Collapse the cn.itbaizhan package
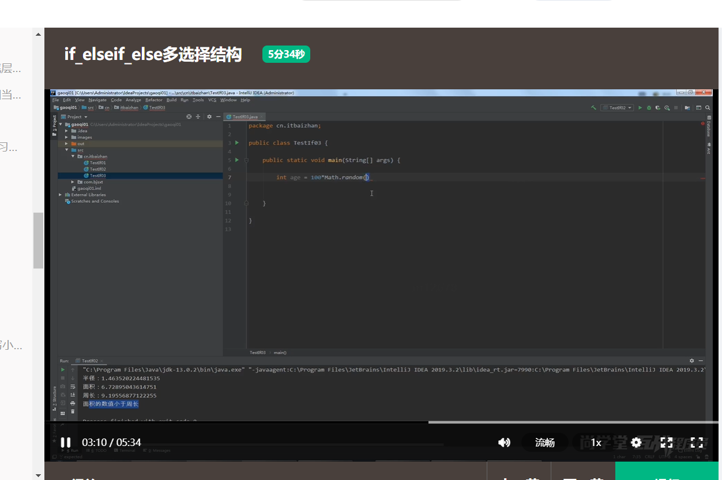This screenshot has height=480, width=722. (73, 156)
